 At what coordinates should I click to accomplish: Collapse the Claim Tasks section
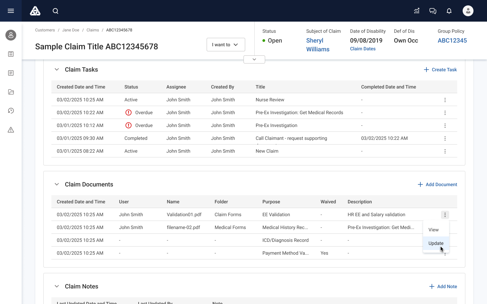(57, 70)
